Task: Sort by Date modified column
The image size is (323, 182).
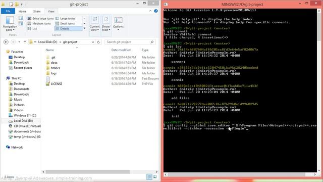Action: tap(121, 50)
